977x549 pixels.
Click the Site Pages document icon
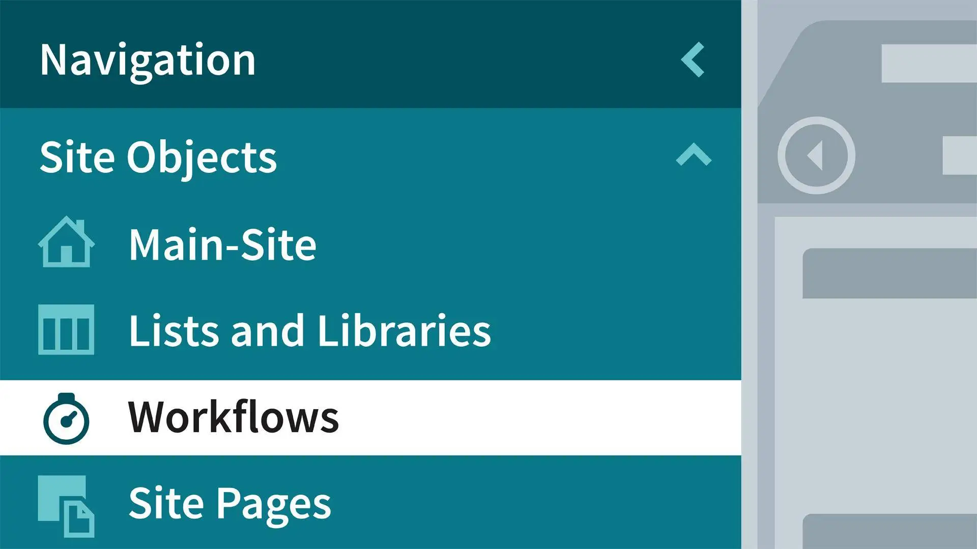[66, 506]
